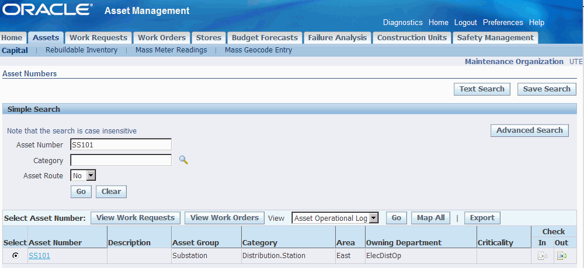584x268 pixels.
Task: Open the SS101 asset number link
Action: (x=40, y=256)
